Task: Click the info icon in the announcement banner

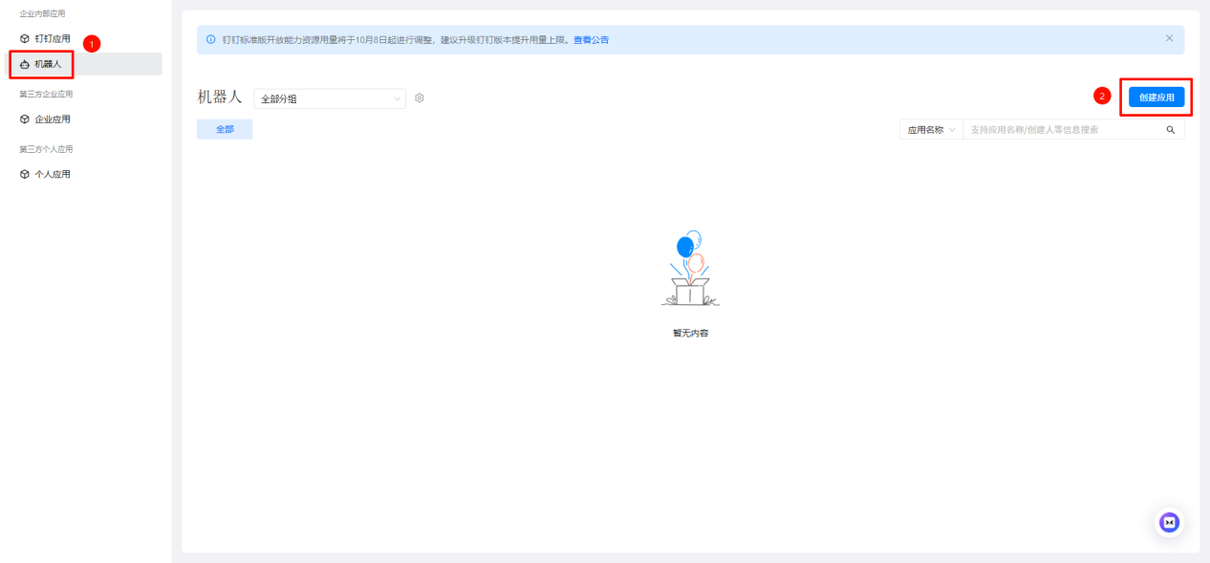Action: (x=209, y=39)
